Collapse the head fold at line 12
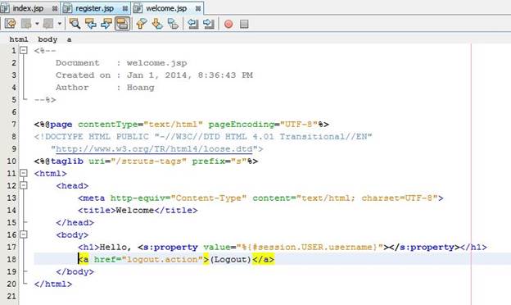 [x=24, y=185]
